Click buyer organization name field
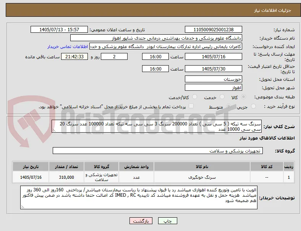Screen dimensions: 301x231 click(156, 38)
